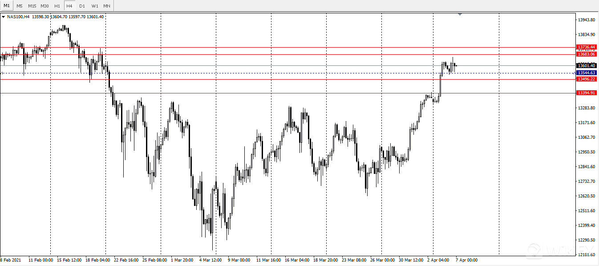This screenshot has height=266, width=599.
Task: Click the 13943.80 value on price scale
Action: [586, 20]
